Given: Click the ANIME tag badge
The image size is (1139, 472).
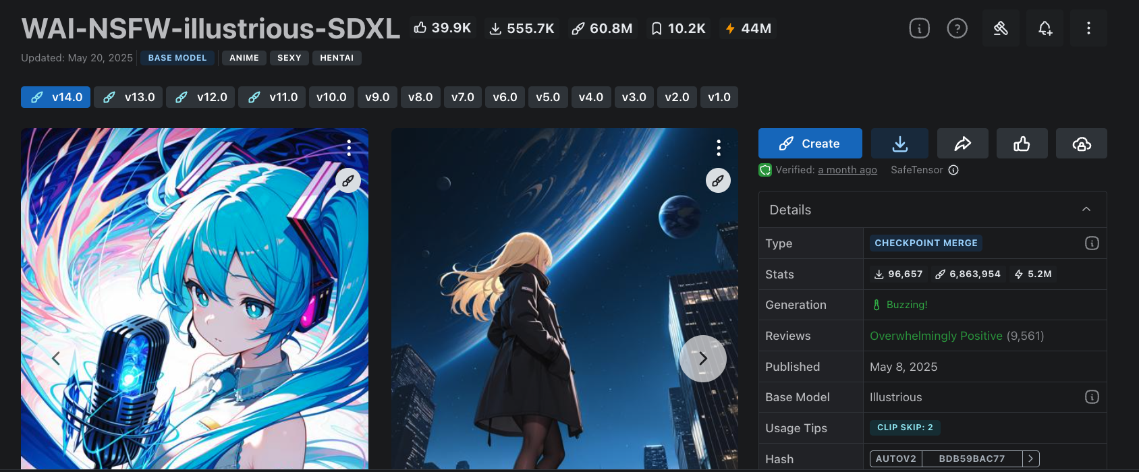Looking at the screenshot, I should click(x=244, y=58).
